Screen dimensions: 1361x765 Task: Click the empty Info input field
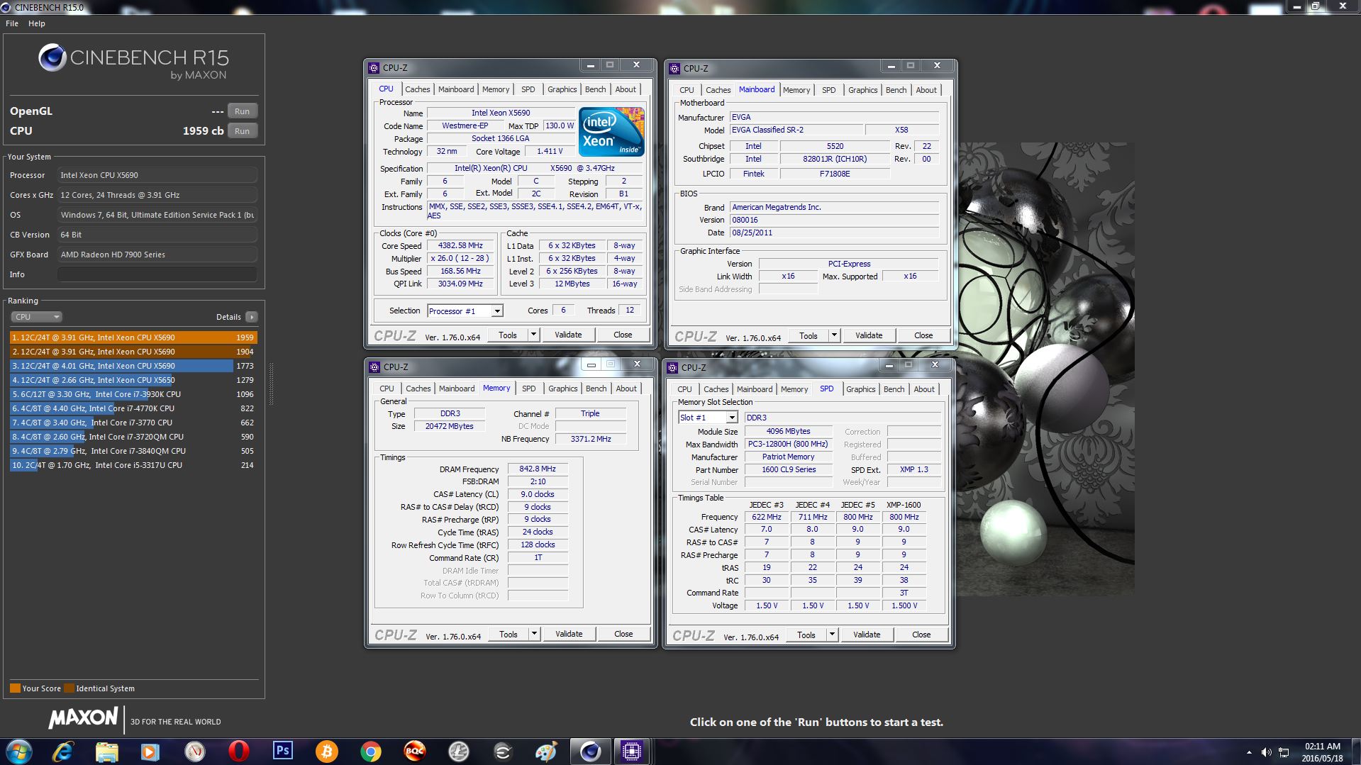[x=157, y=274]
